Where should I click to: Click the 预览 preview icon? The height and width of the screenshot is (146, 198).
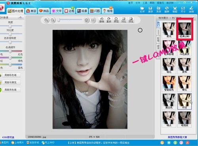click(131, 20)
